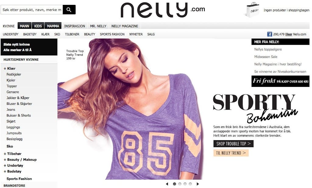Click the search magnifier button
The width and height of the screenshot is (312, 188).
click(69, 9)
